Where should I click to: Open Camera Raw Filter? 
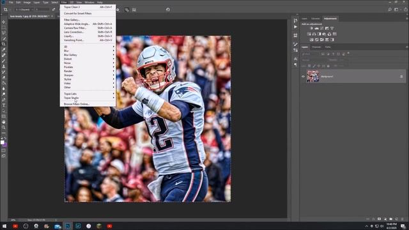click(88, 28)
